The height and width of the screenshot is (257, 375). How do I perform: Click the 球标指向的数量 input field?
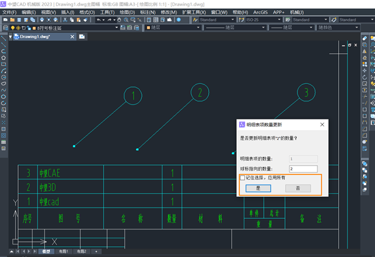point(303,169)
